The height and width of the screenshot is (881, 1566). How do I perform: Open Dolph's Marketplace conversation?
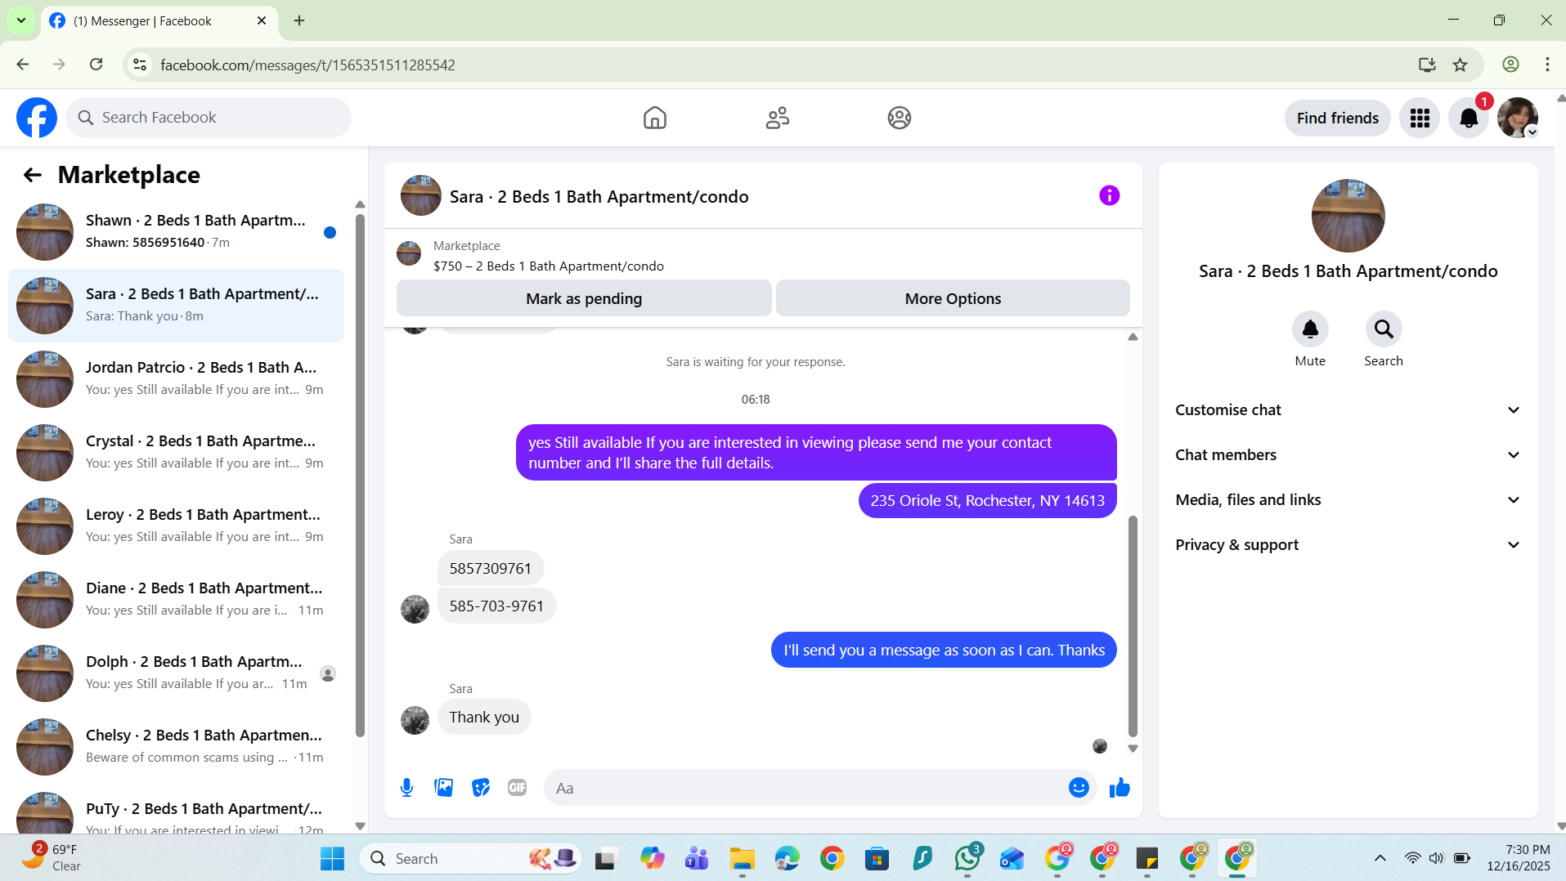coord(176,673)
